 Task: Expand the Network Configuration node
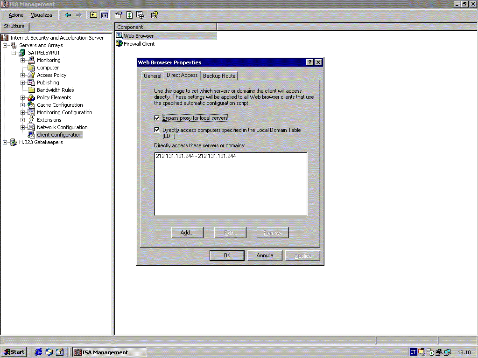pos(22,127)
